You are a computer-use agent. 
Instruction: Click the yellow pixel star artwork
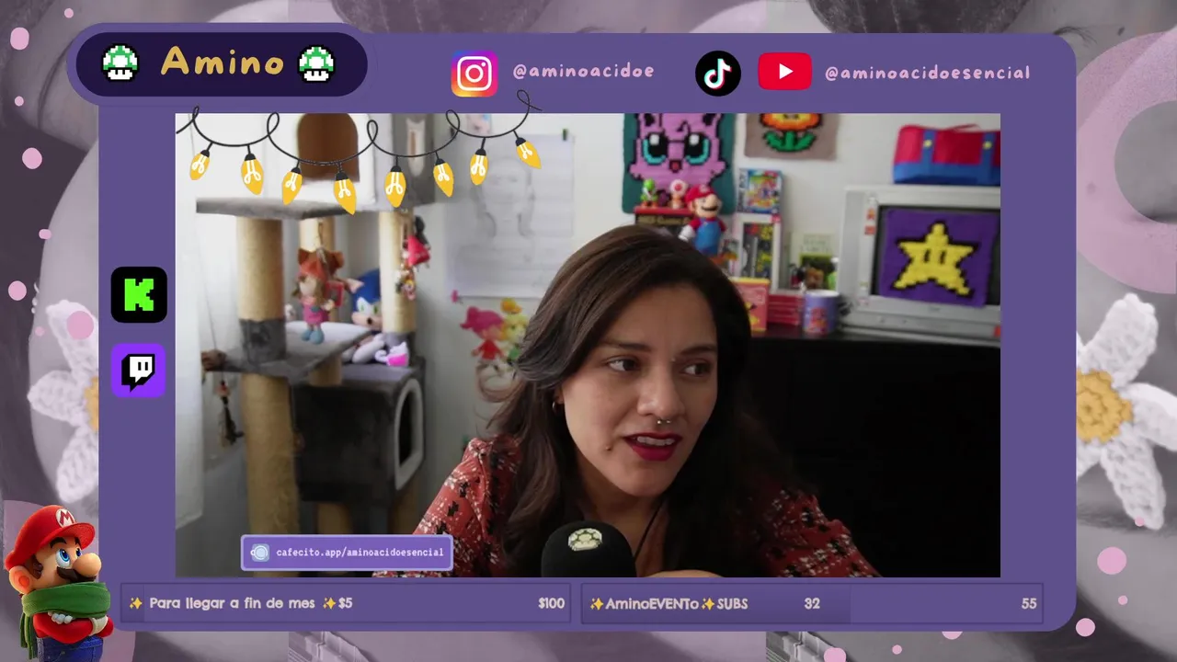(x=938, y=257)
